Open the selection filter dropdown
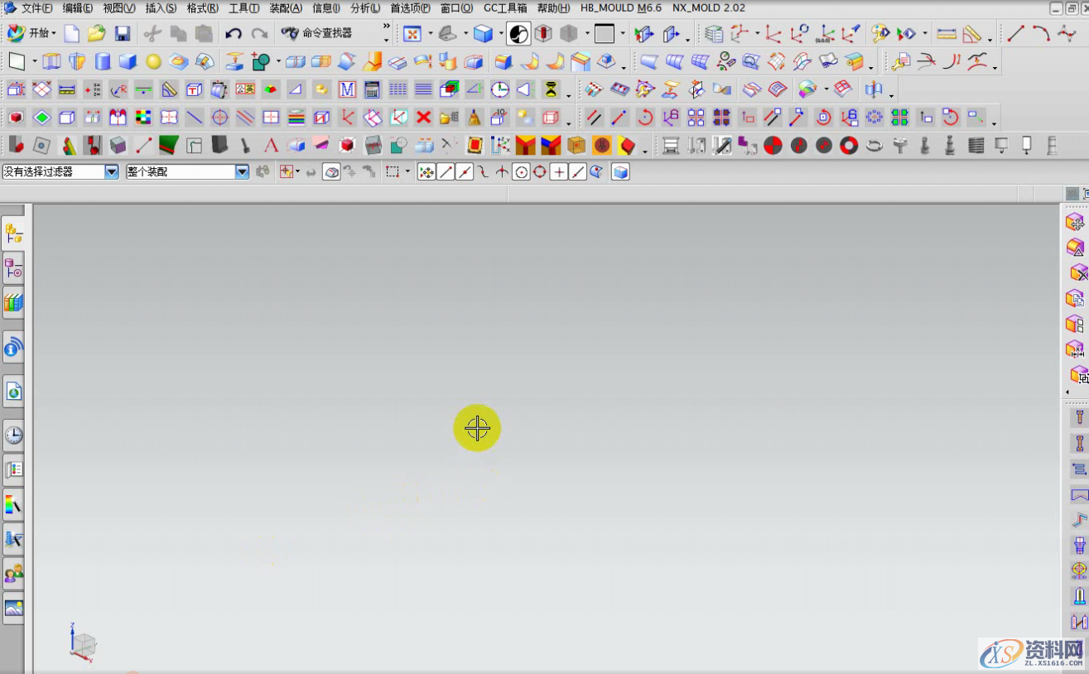Image resolution: width=1089 pixels, height=674 pixels. pos(112,172)
